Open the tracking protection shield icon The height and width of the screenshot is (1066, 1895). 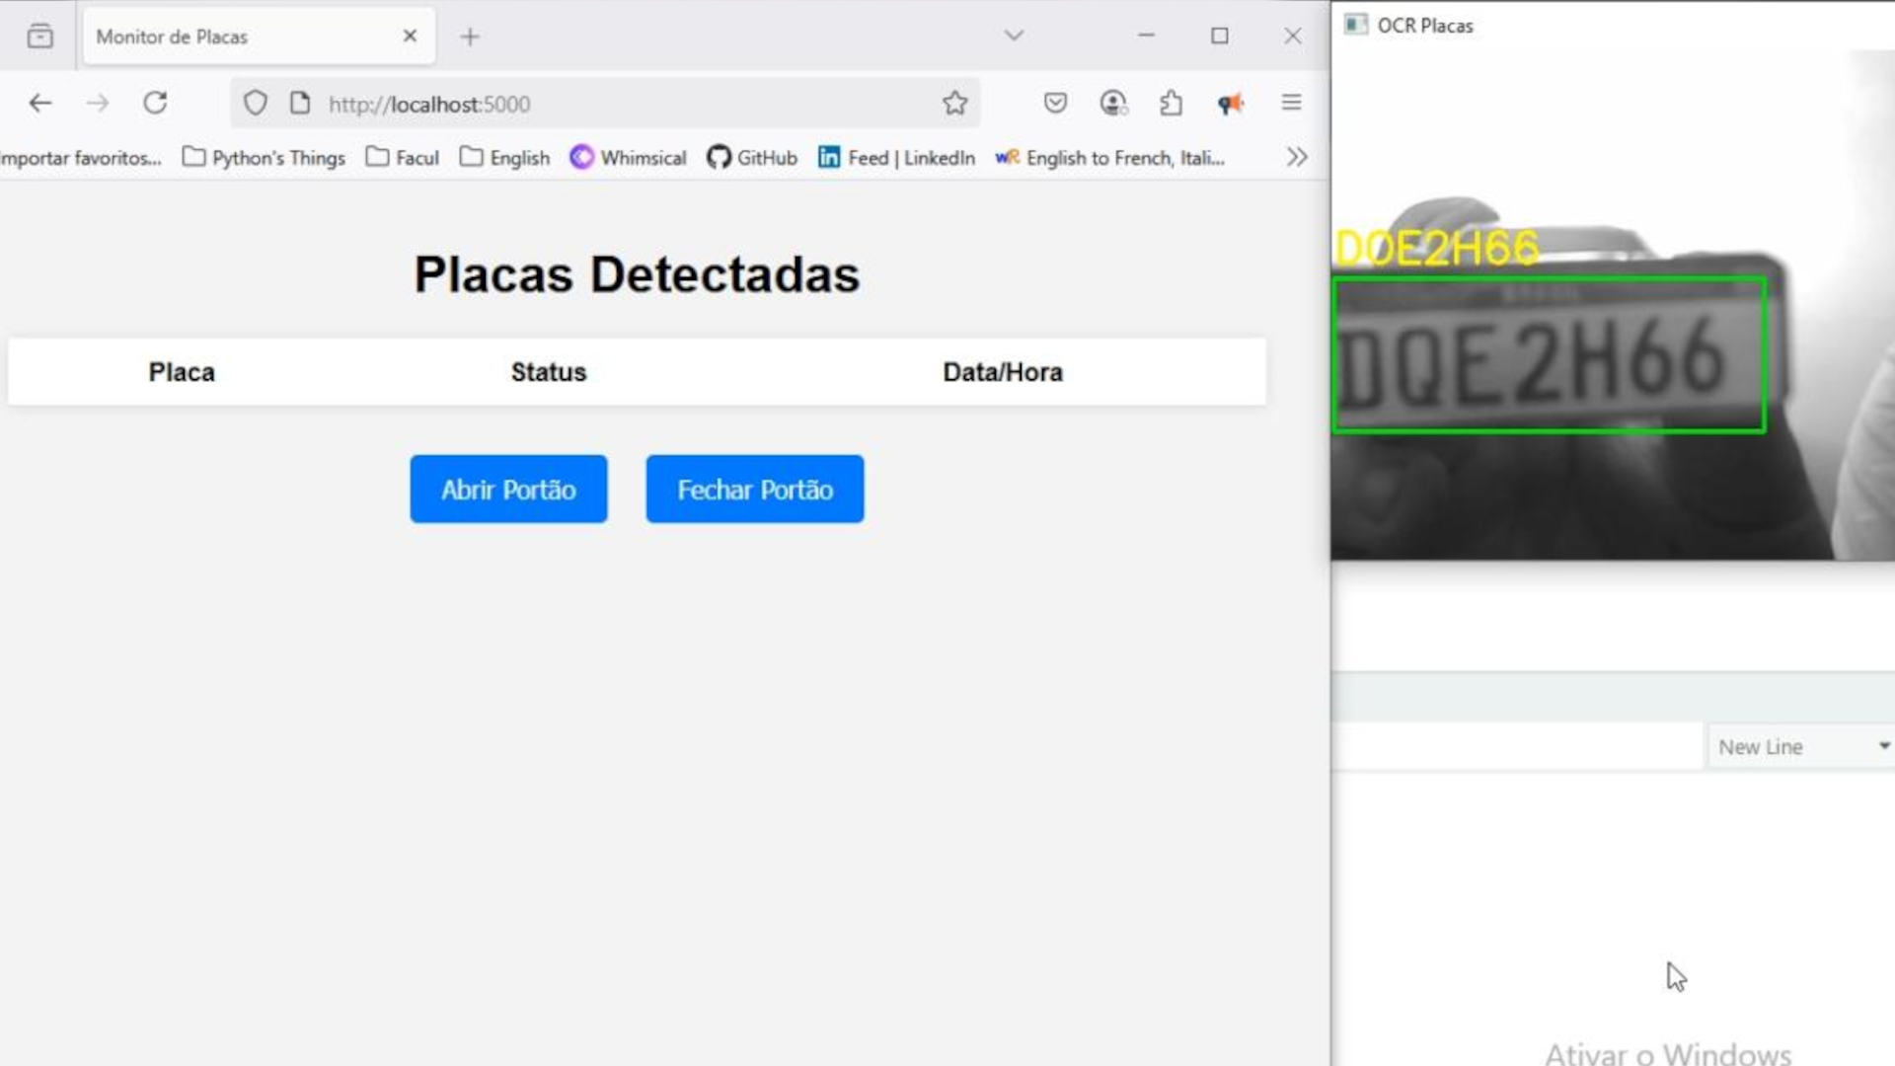point(256,103)
